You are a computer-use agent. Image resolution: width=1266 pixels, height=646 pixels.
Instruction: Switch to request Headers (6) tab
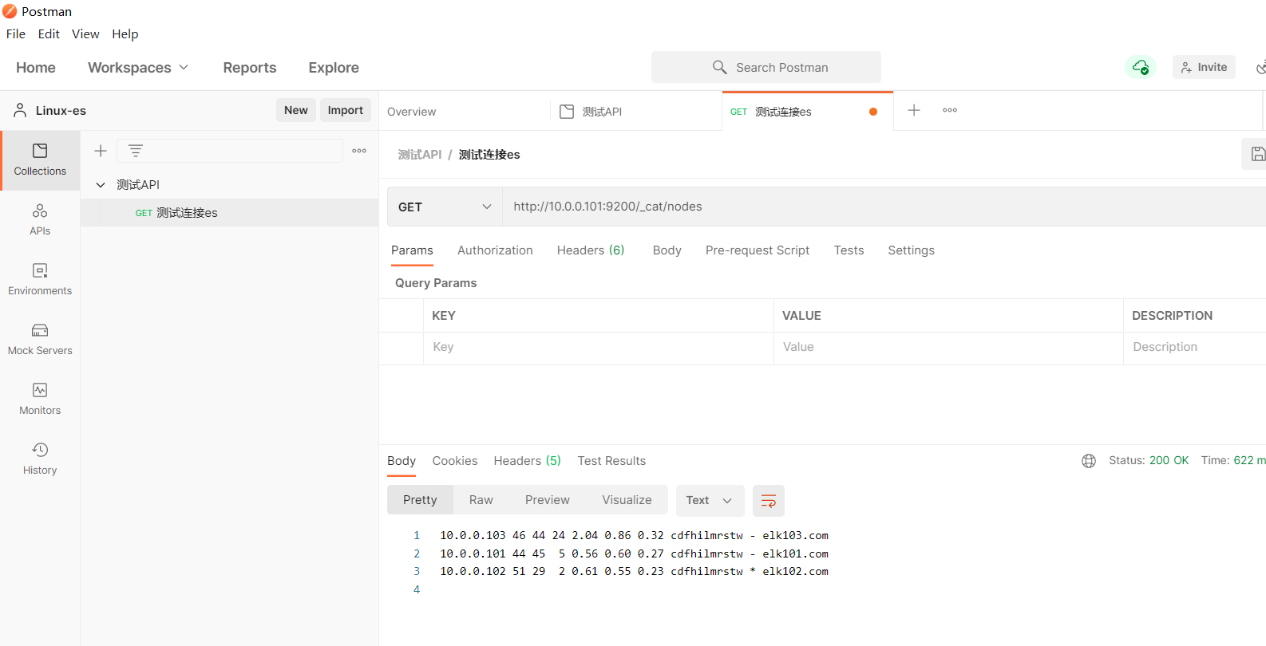(x=591, y=250)
